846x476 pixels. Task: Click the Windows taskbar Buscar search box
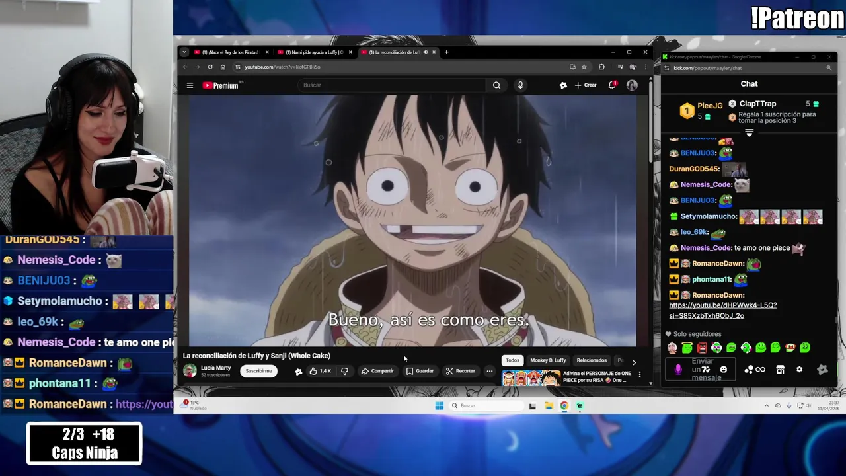(x=486, y=405)
